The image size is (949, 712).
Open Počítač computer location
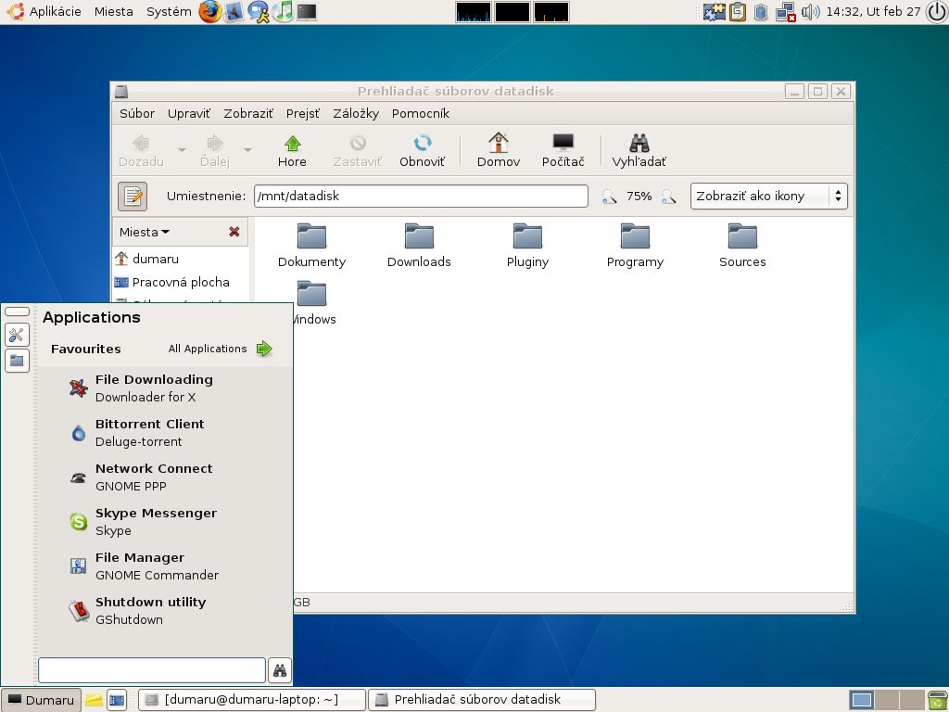coord(563,151)
